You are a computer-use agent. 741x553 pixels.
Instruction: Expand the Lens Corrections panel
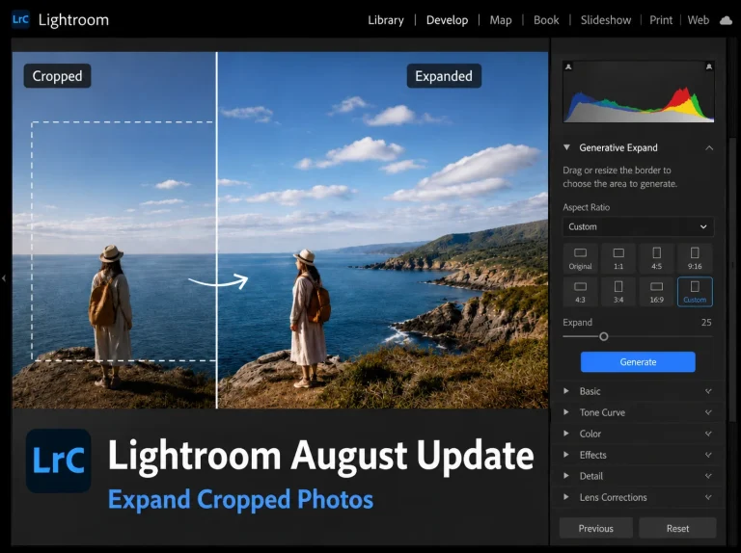pos(566,497)
